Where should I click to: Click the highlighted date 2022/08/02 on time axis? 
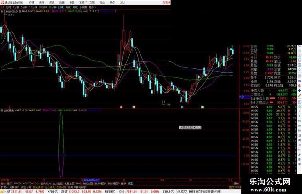pyautogui.click(x=91, y=180)
